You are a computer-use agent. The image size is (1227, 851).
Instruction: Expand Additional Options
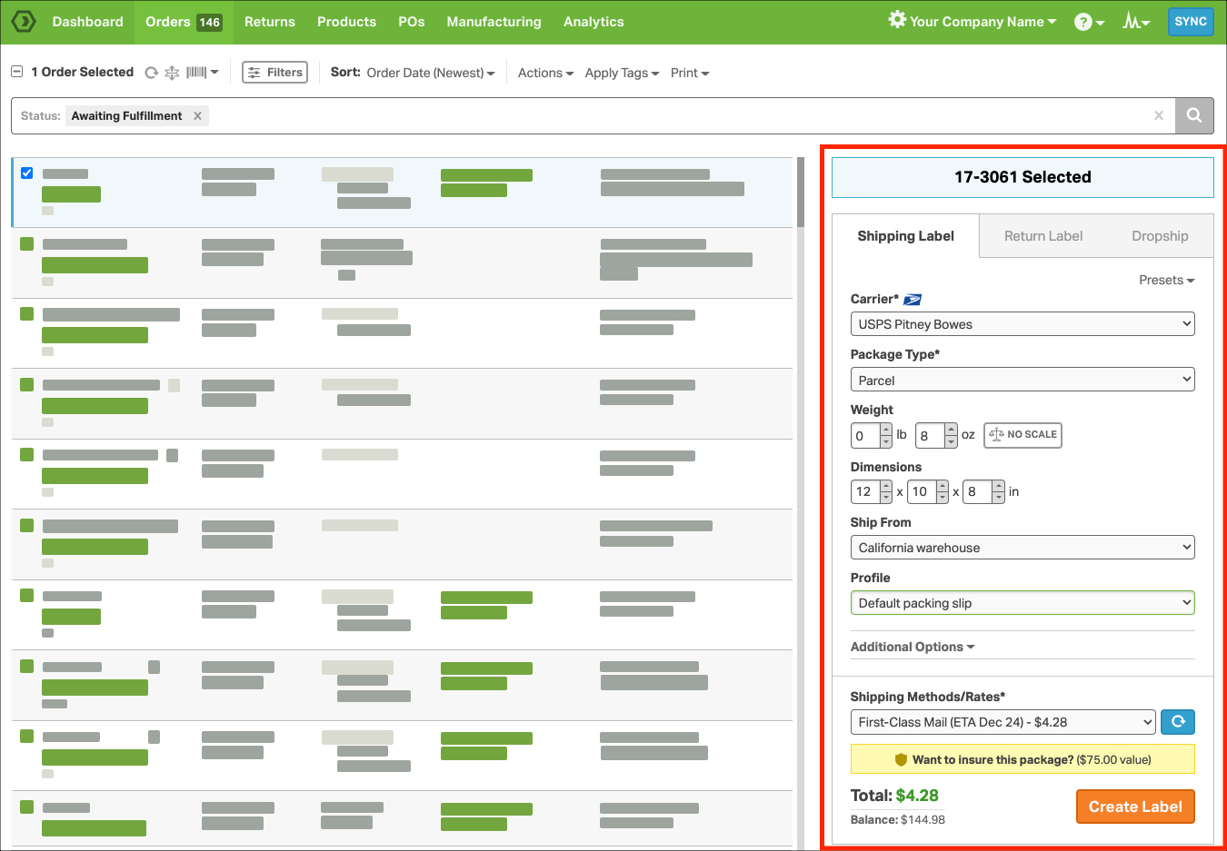click(912, 647)
